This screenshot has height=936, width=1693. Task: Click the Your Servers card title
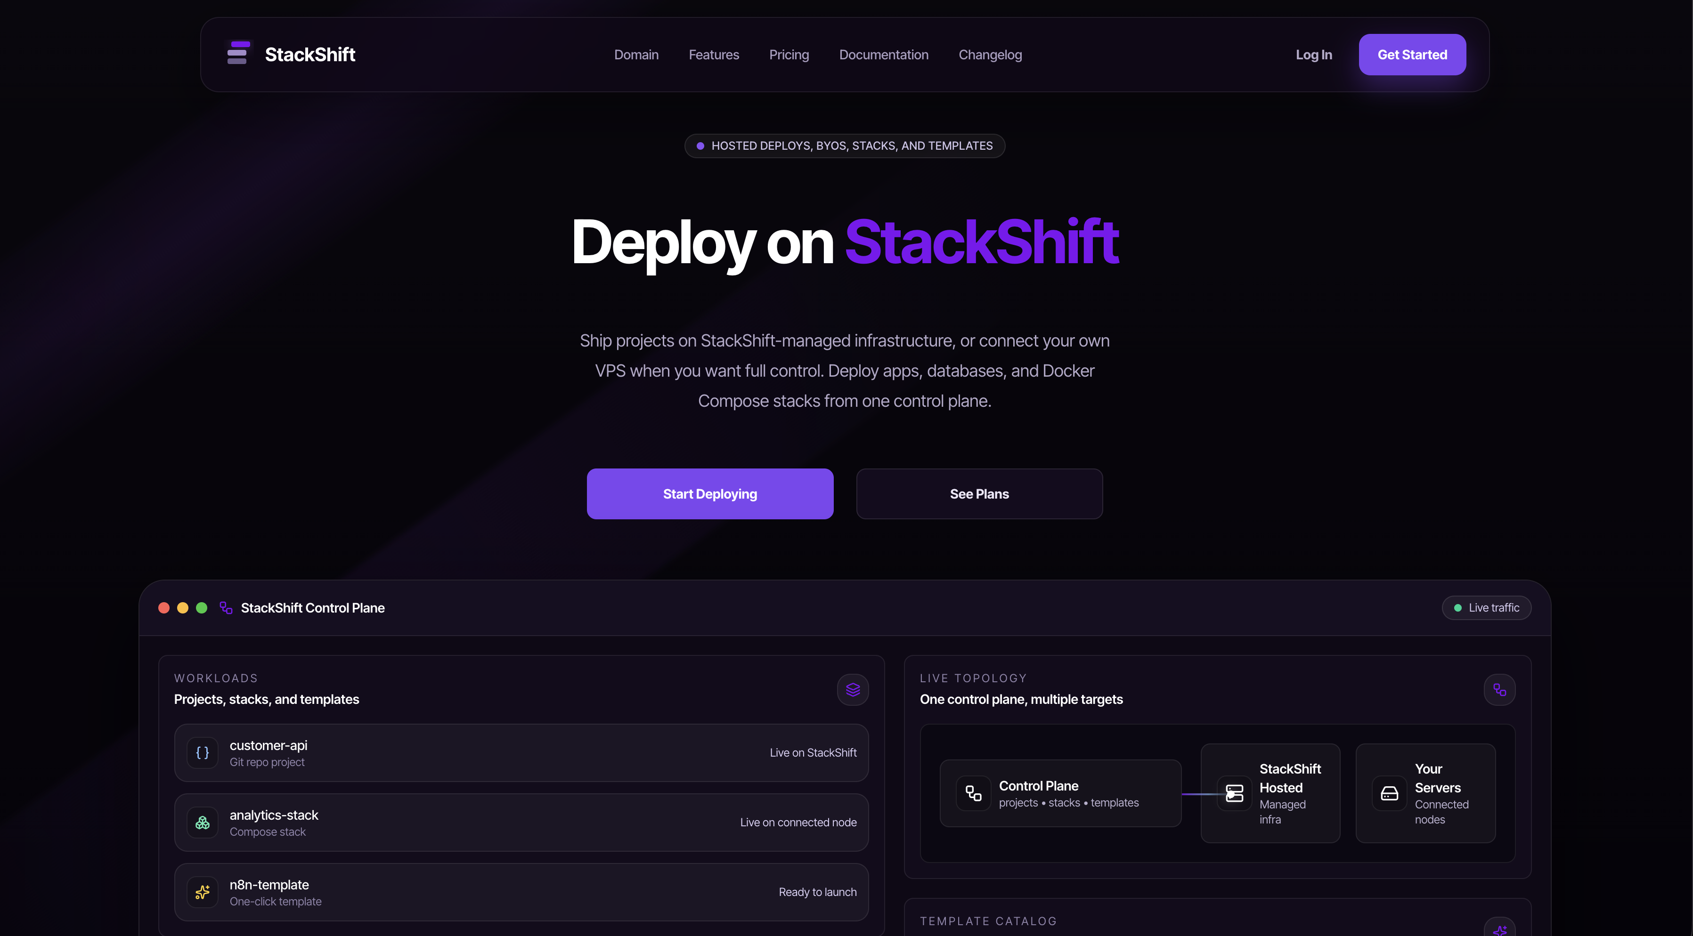[x=1437, y=778]
